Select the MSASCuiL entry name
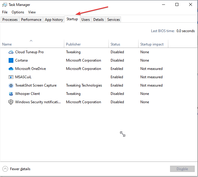The width and height of the screenshot is (198, 177). (x=23, y=77)
